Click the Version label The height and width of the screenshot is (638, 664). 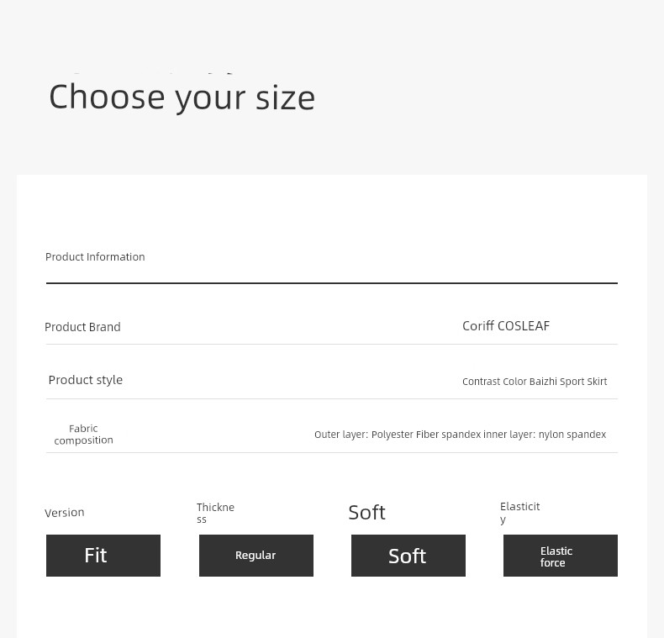point(65,513)
